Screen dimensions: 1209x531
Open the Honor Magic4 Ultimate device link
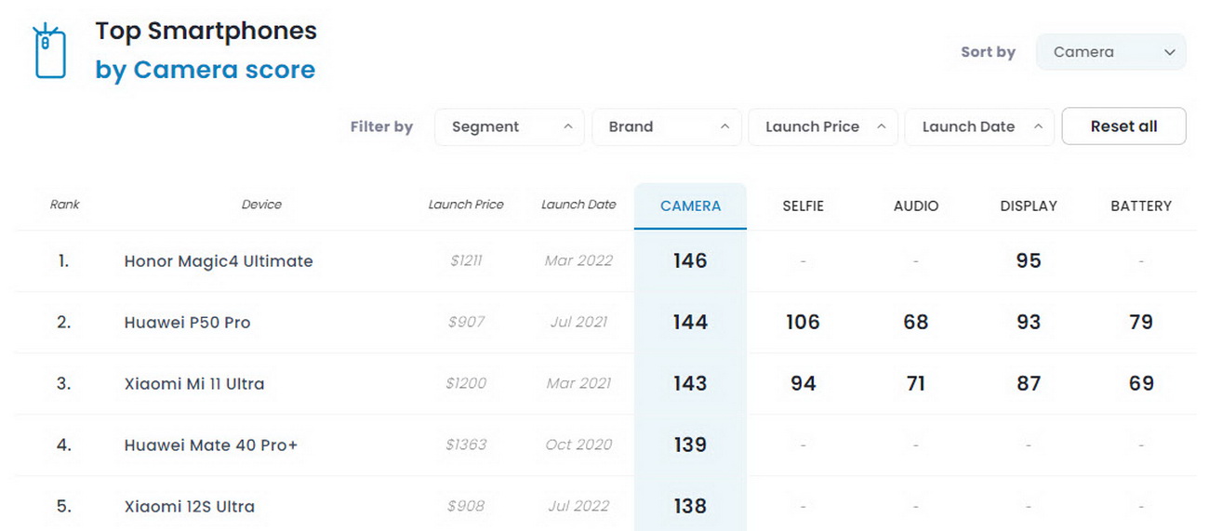tap(219, 261)
